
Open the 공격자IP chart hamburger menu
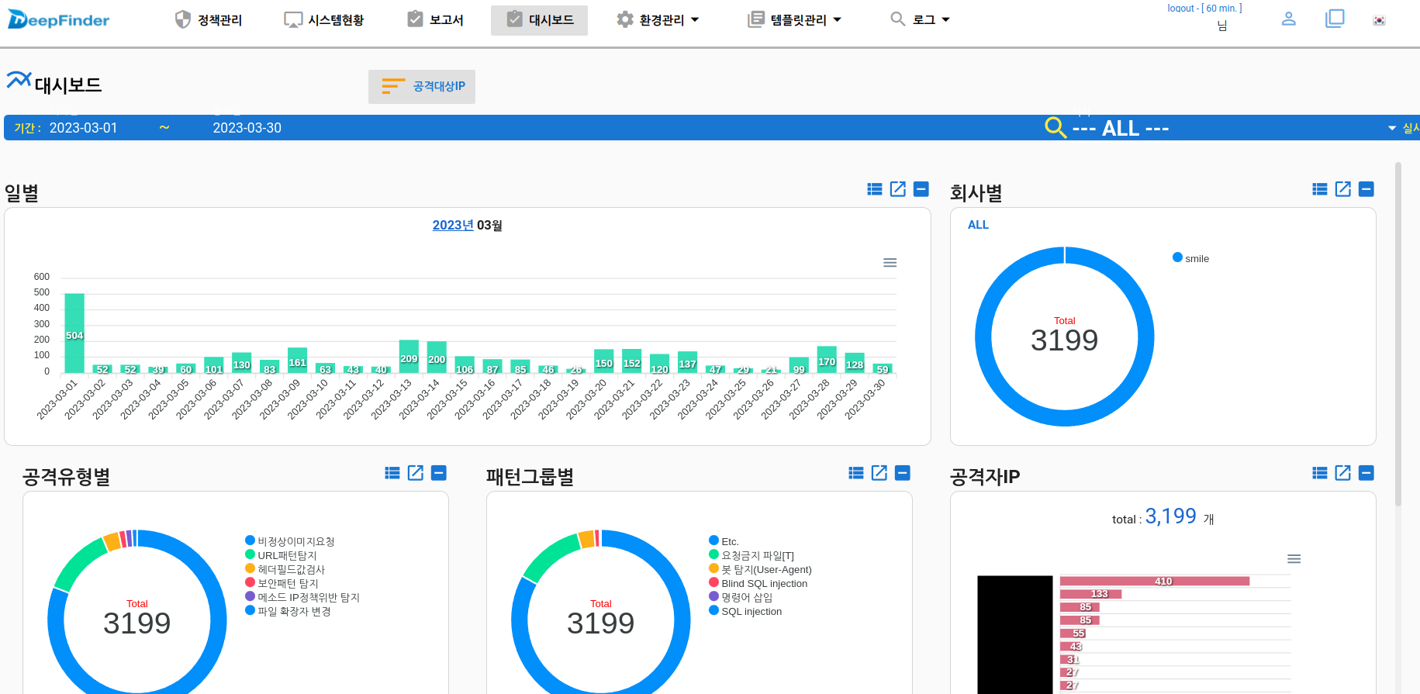[1294, 559]
